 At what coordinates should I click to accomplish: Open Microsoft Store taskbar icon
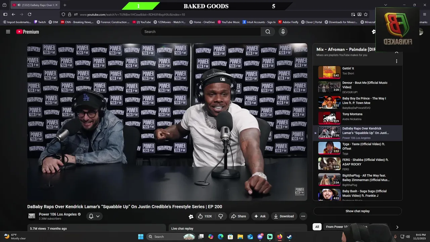pos(230,237)
